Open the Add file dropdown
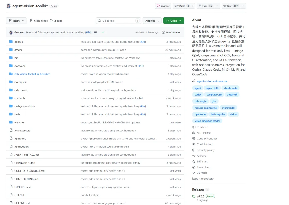The image size is (289, 205). [x=152, y=21]
